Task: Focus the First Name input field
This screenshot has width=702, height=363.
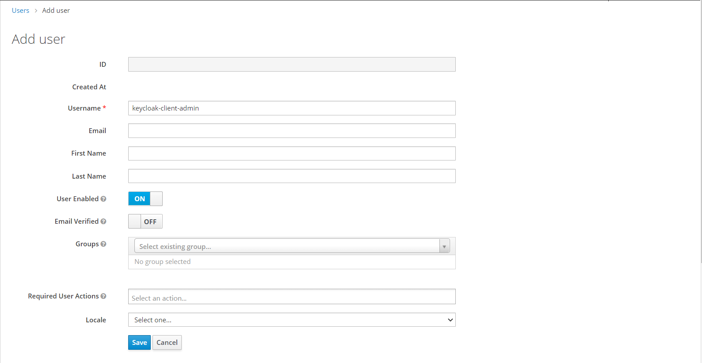Action: tap(292, 153)
